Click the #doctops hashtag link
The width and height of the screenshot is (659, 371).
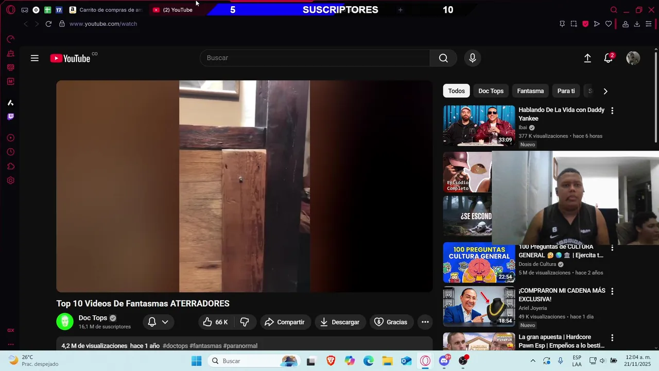point(175,346)
